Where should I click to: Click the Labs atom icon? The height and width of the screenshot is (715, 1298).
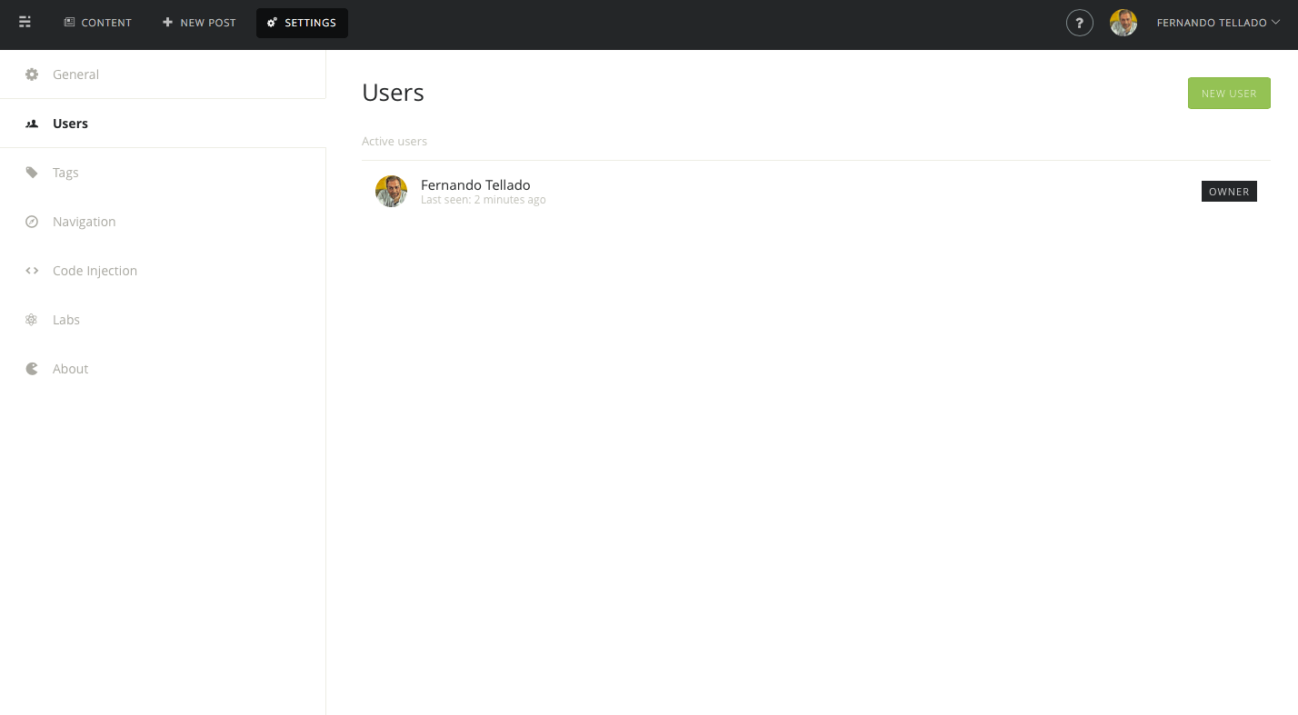[32, 320]
